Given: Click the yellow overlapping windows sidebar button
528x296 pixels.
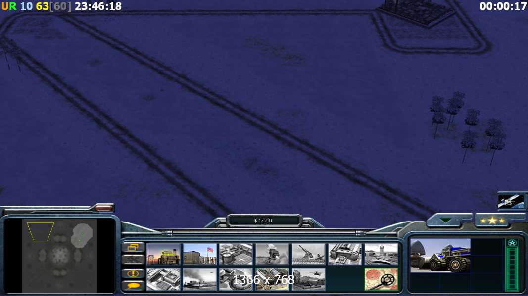Looking at the screenshot, I should coord(133,247).
